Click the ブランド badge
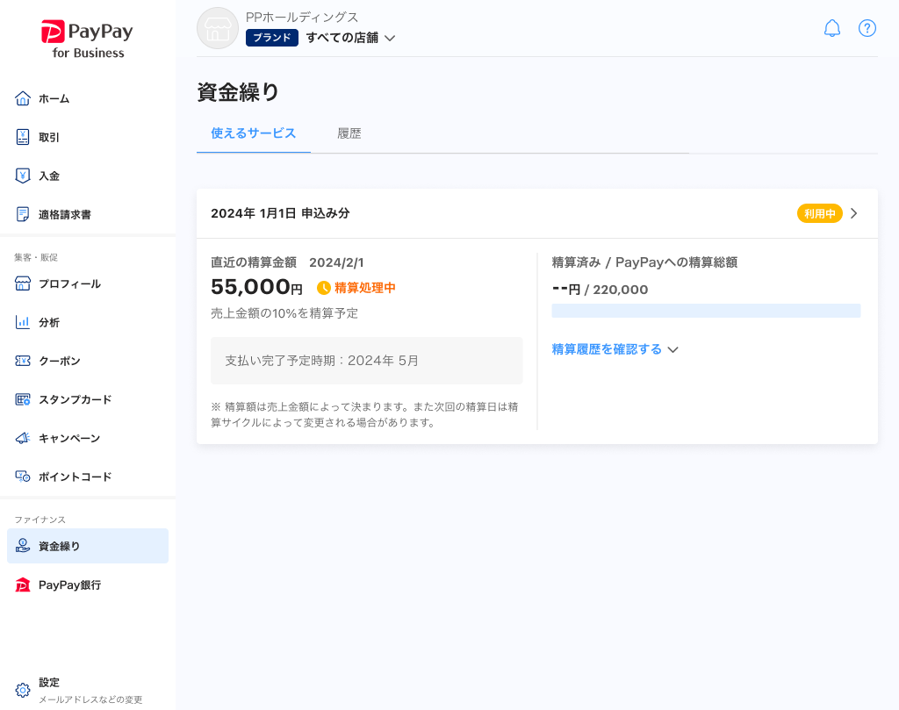The image size is (899, 710). 272,38
